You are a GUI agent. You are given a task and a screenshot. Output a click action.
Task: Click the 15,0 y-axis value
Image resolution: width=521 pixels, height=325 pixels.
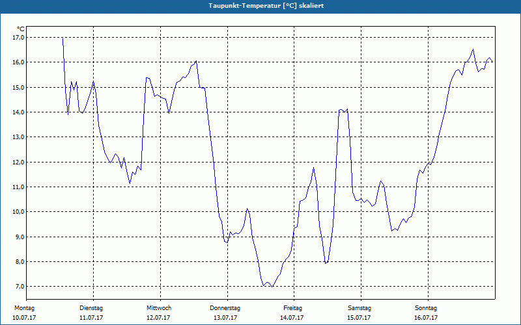point(18,87)
